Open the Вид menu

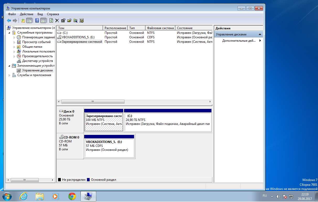[40, 14]
